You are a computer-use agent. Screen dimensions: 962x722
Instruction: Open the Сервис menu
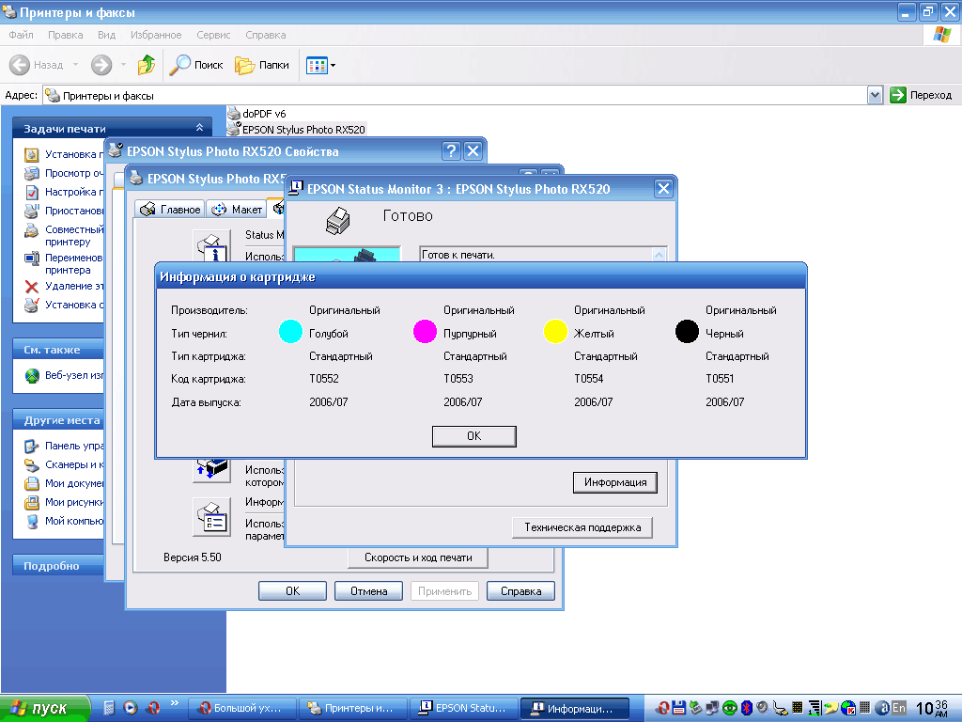click(x=213, y=35)
